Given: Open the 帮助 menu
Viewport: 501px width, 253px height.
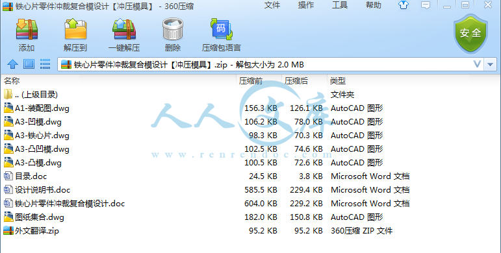Looking at the screenshot, I should (374, 5).
